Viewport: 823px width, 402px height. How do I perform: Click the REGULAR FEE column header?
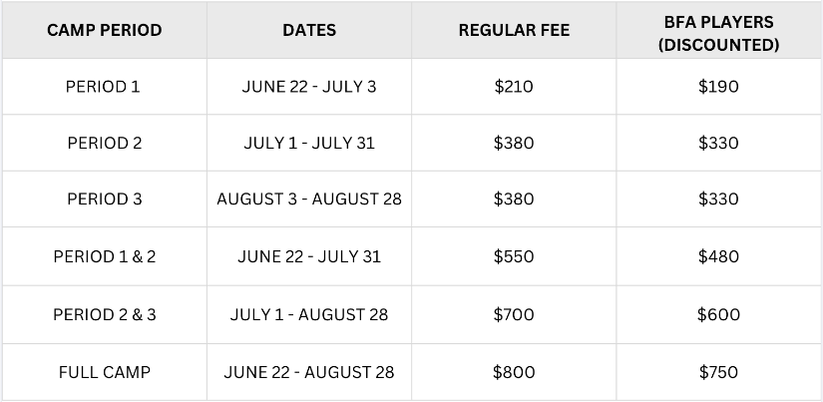514,30
